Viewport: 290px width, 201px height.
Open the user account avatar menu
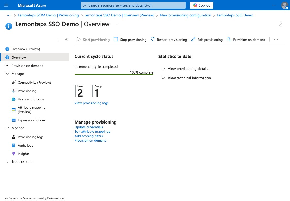click(x=284, y=5)
